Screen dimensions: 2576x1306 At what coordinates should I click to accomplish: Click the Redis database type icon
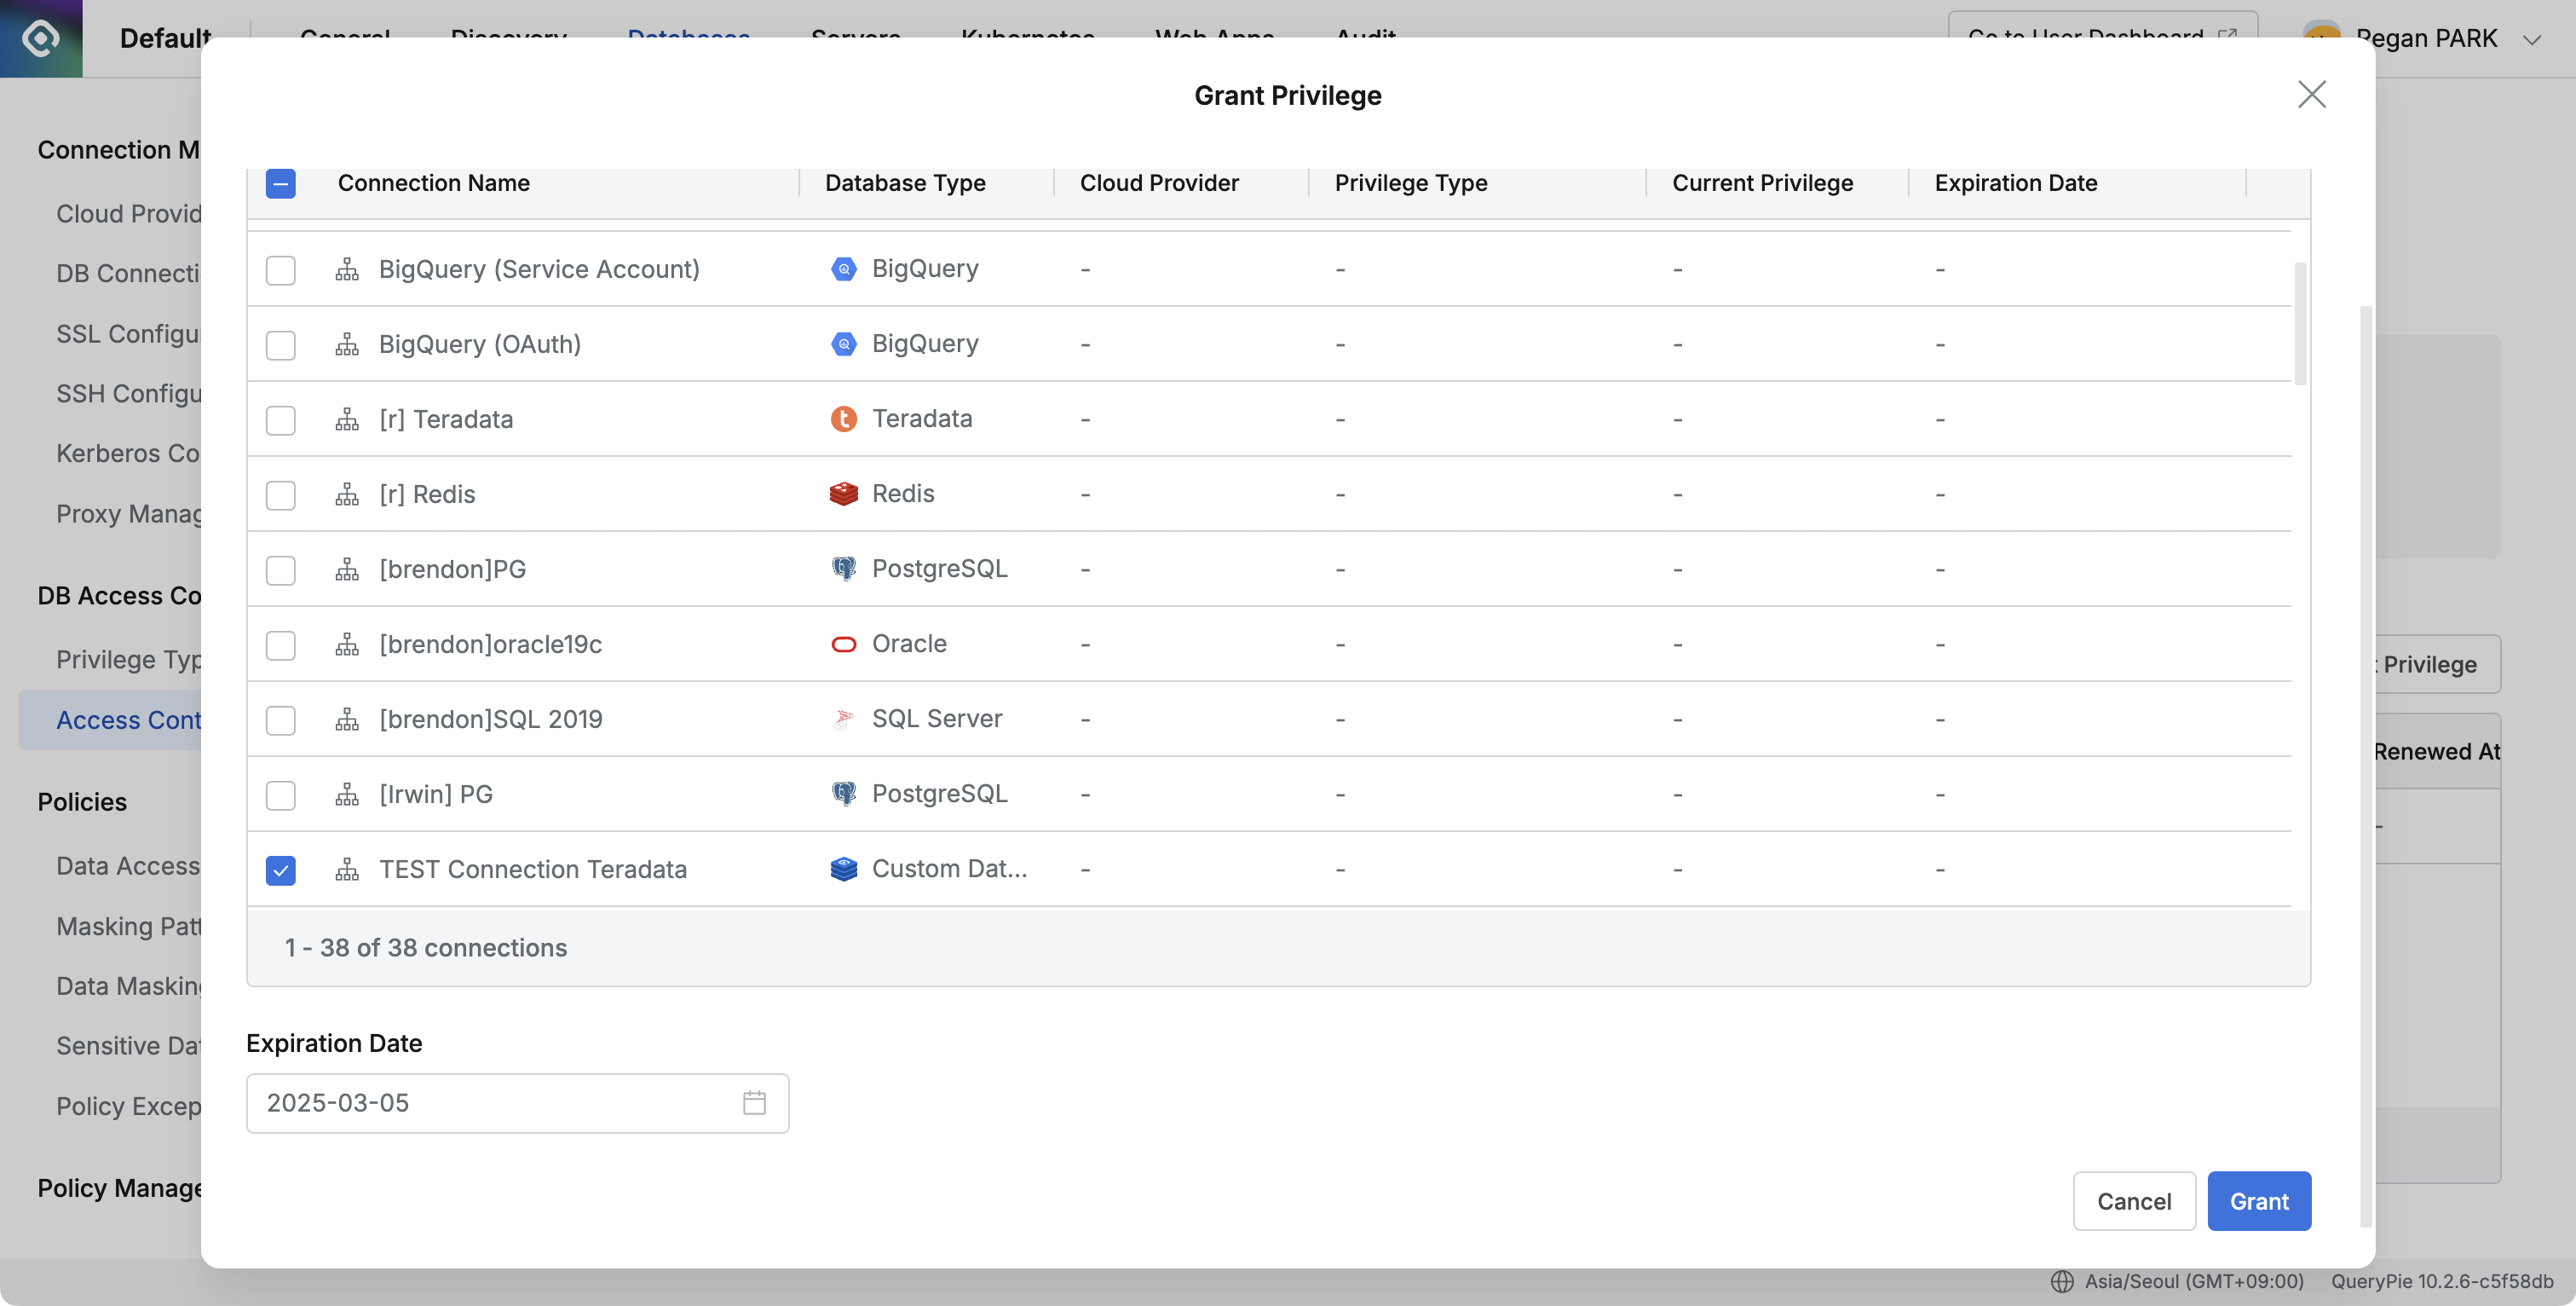(x=844, y=494)
